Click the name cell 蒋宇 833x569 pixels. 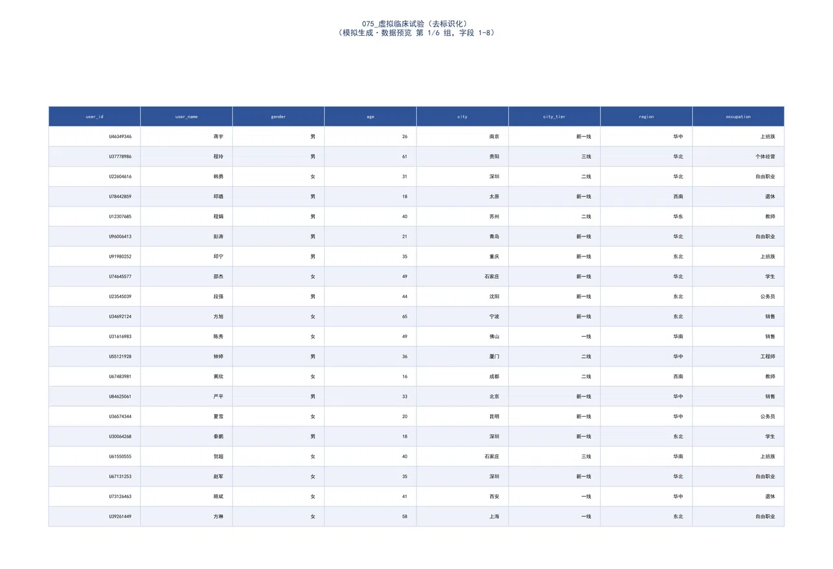[186, 137]
